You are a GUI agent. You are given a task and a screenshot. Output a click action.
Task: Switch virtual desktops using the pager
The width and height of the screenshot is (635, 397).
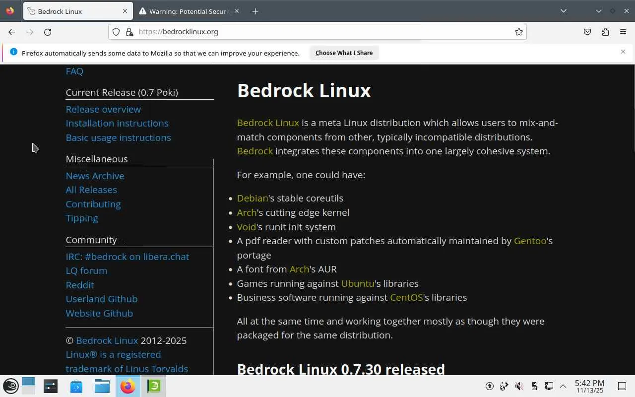click(x=28, y=386)
